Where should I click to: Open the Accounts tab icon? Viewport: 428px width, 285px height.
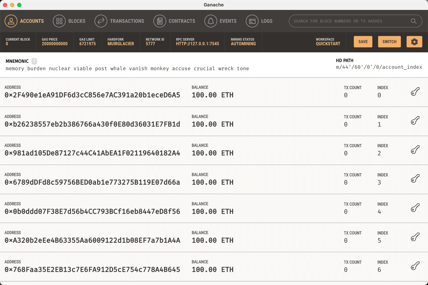(x=11, y=21)
